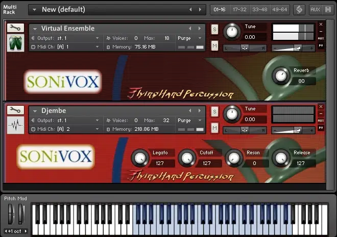Collapse all instrument headers icon in top bar
The height and width of the screenshot is (237, 337).
tap(328, 10)
